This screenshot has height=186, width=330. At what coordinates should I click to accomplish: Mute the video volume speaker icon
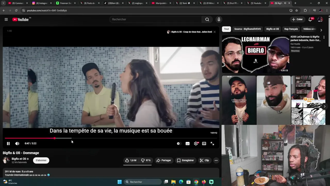[17, 144]
